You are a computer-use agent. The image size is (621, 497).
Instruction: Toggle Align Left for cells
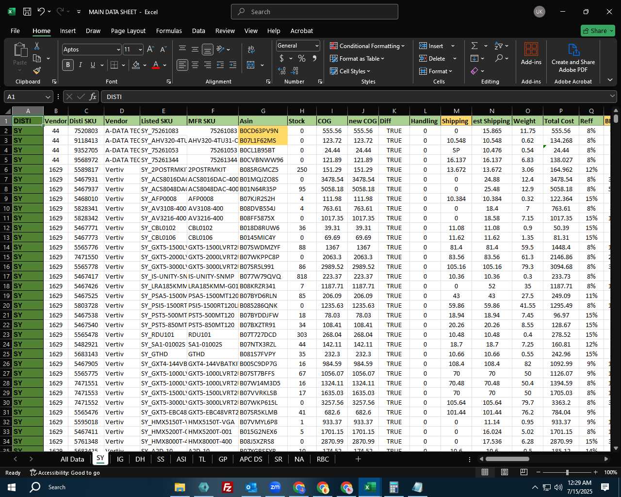182,65
